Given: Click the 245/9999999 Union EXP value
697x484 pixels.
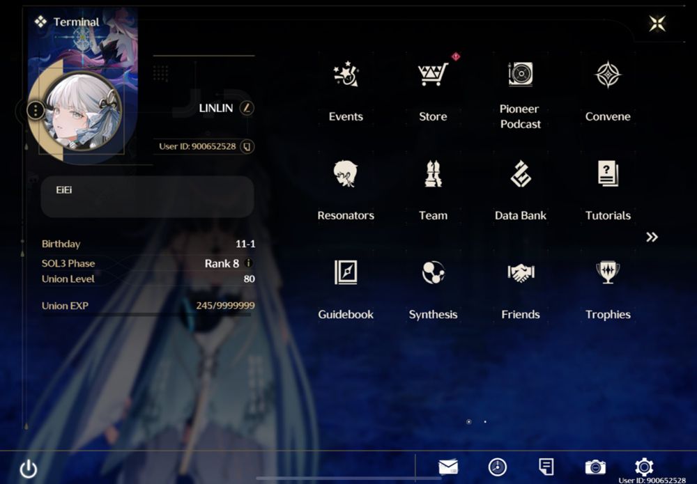Looking at the screenshot, I should pyautogui.click(x=225, y=306).
